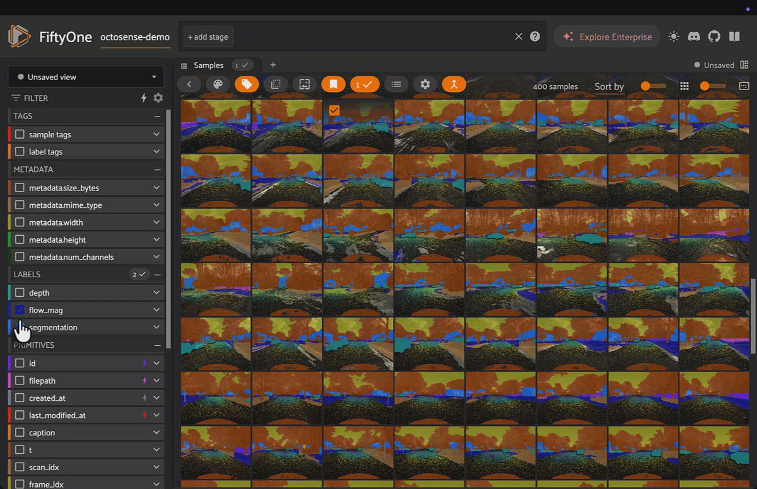Enable the metadata.width checkbox
This screenshot has height=489, width=757.
(20, 222)
